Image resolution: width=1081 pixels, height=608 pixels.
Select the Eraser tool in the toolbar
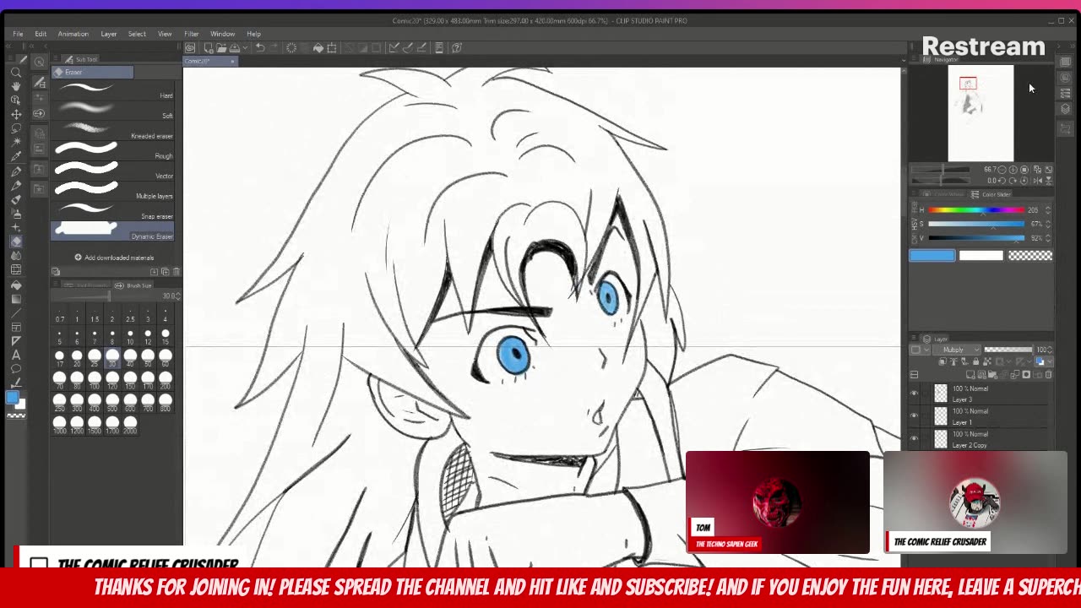click(x=15, y=242)
